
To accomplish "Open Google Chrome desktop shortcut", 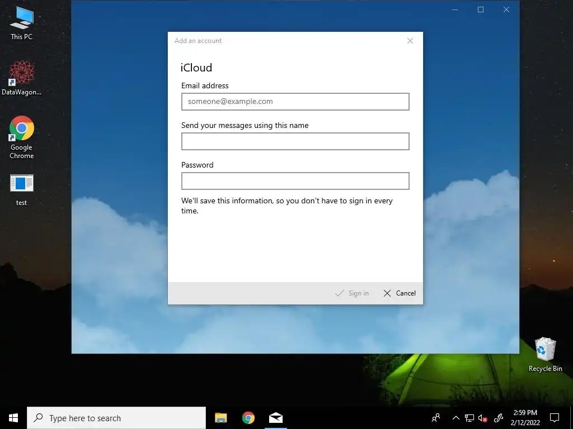I will click(x=22, y=137).
